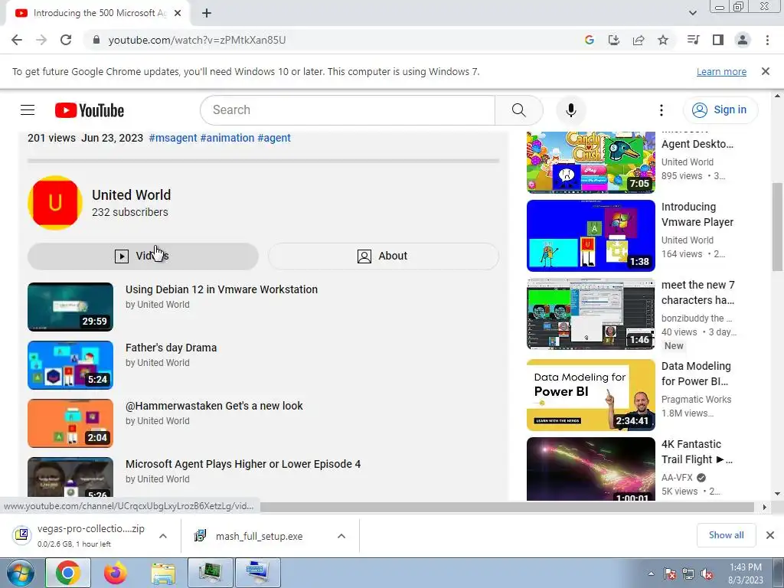This screenshot has width=784, height=588.
Task: Click Chrome in the taskbar
Action: (x=68, y=573)
